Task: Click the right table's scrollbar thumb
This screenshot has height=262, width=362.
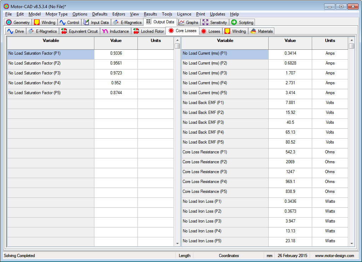Action: tap(352, 46)
